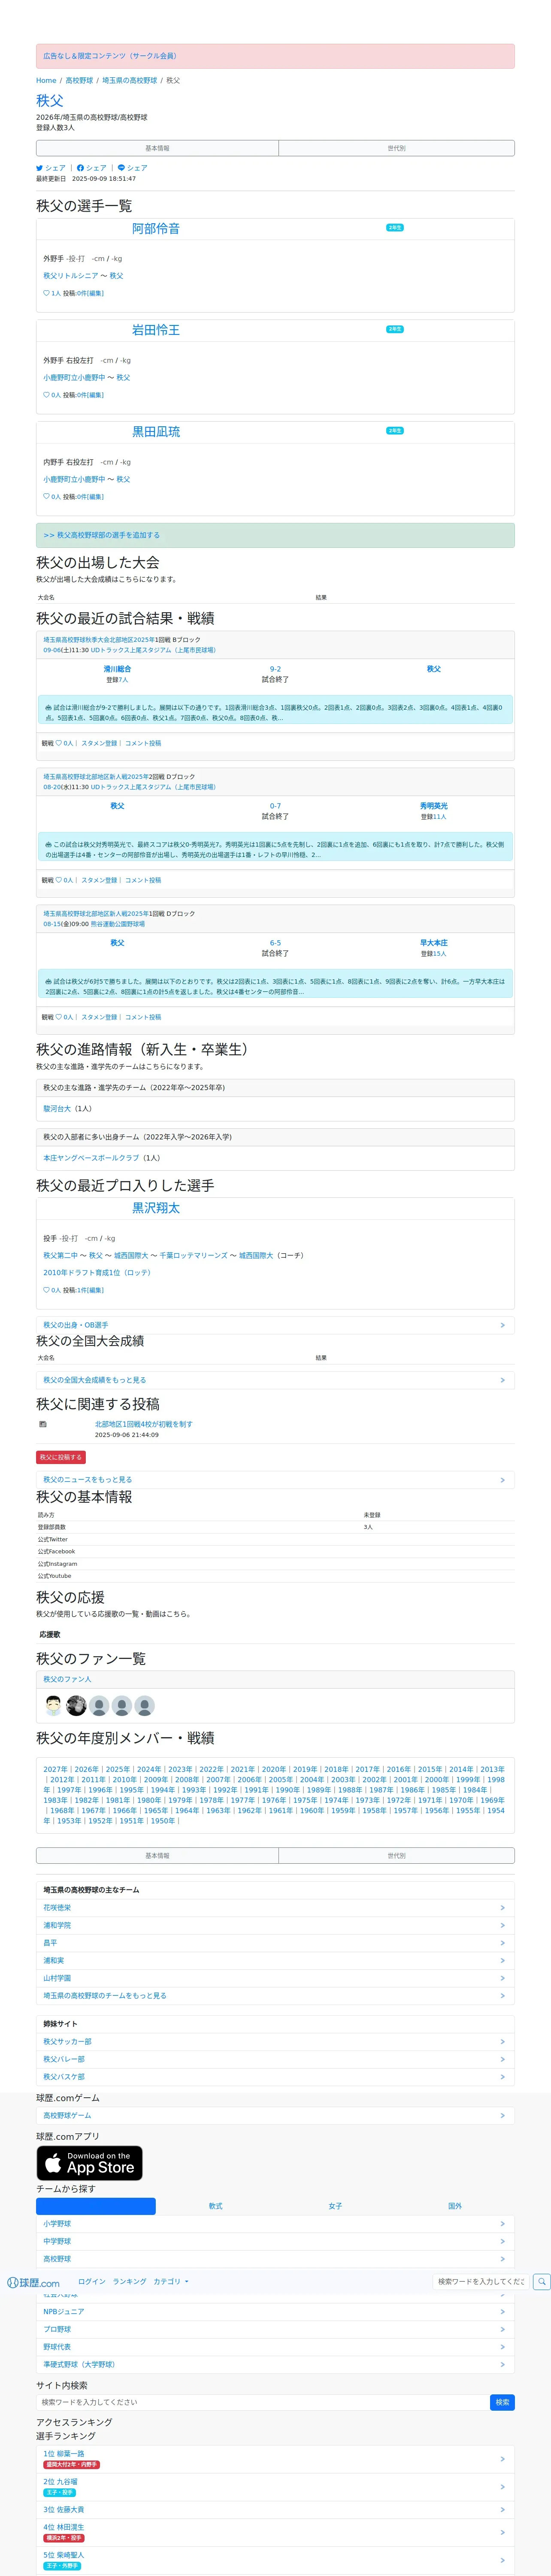Open ログイン in the navbar
Image resolution: width=551 pixels, height=2576 pixels.
(92, 2281)
